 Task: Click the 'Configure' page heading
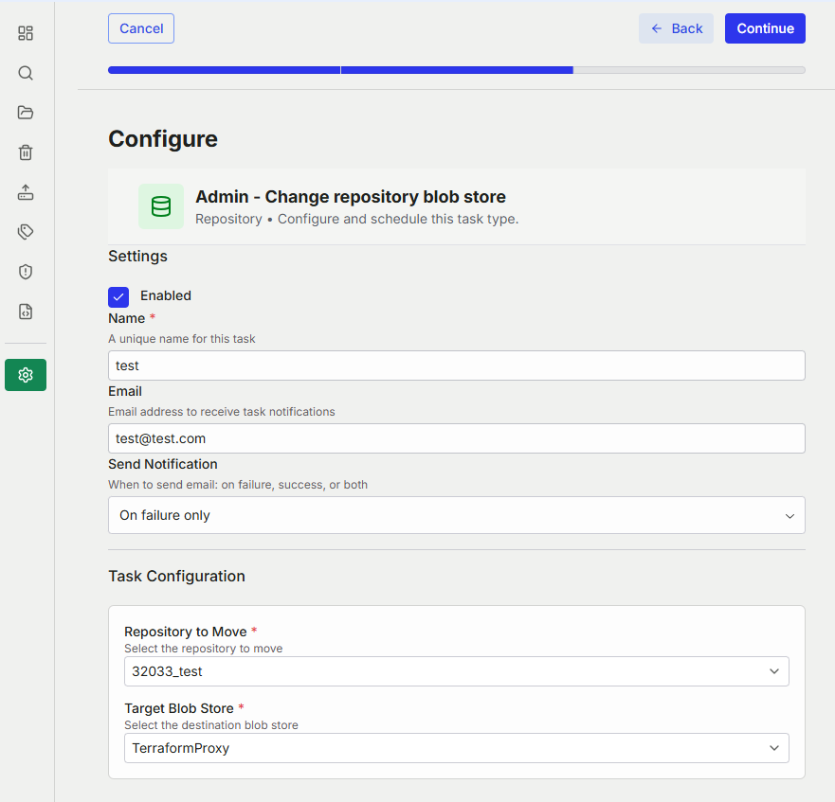[163, 139]
